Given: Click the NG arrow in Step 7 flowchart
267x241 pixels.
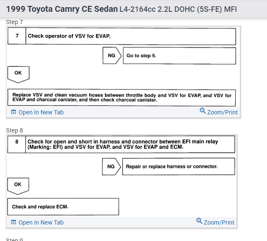Looking at the screenshot, I should [112, 56].
